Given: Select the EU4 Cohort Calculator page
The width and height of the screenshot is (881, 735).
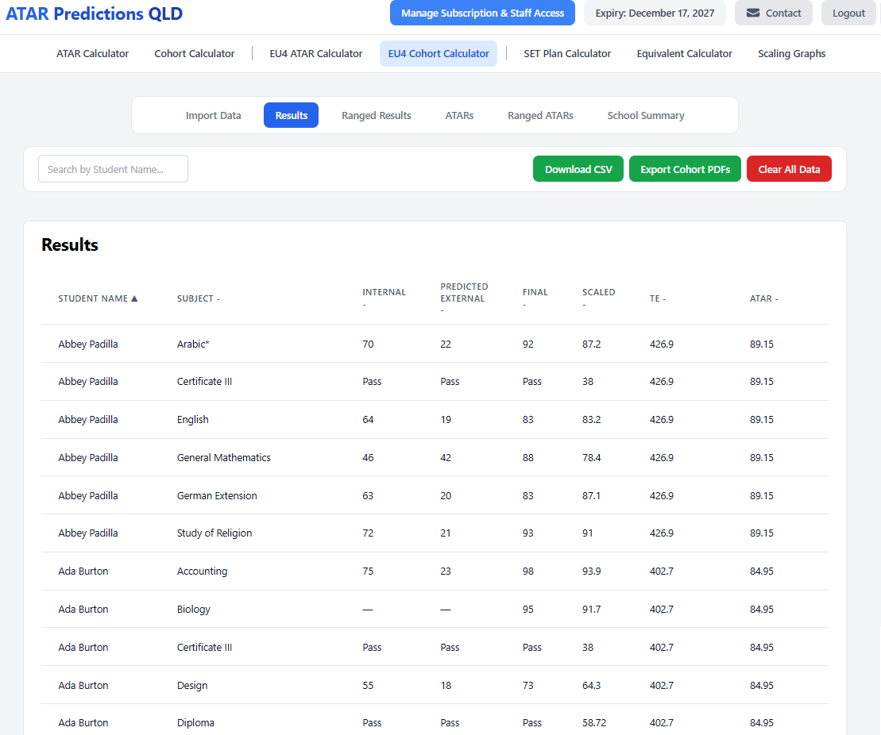Looking at the screenshot, I should [439, 53].
